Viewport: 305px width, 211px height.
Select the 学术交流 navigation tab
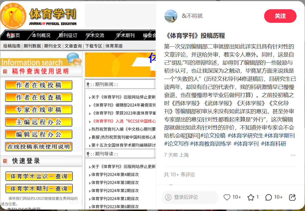[x=95, y=35]
